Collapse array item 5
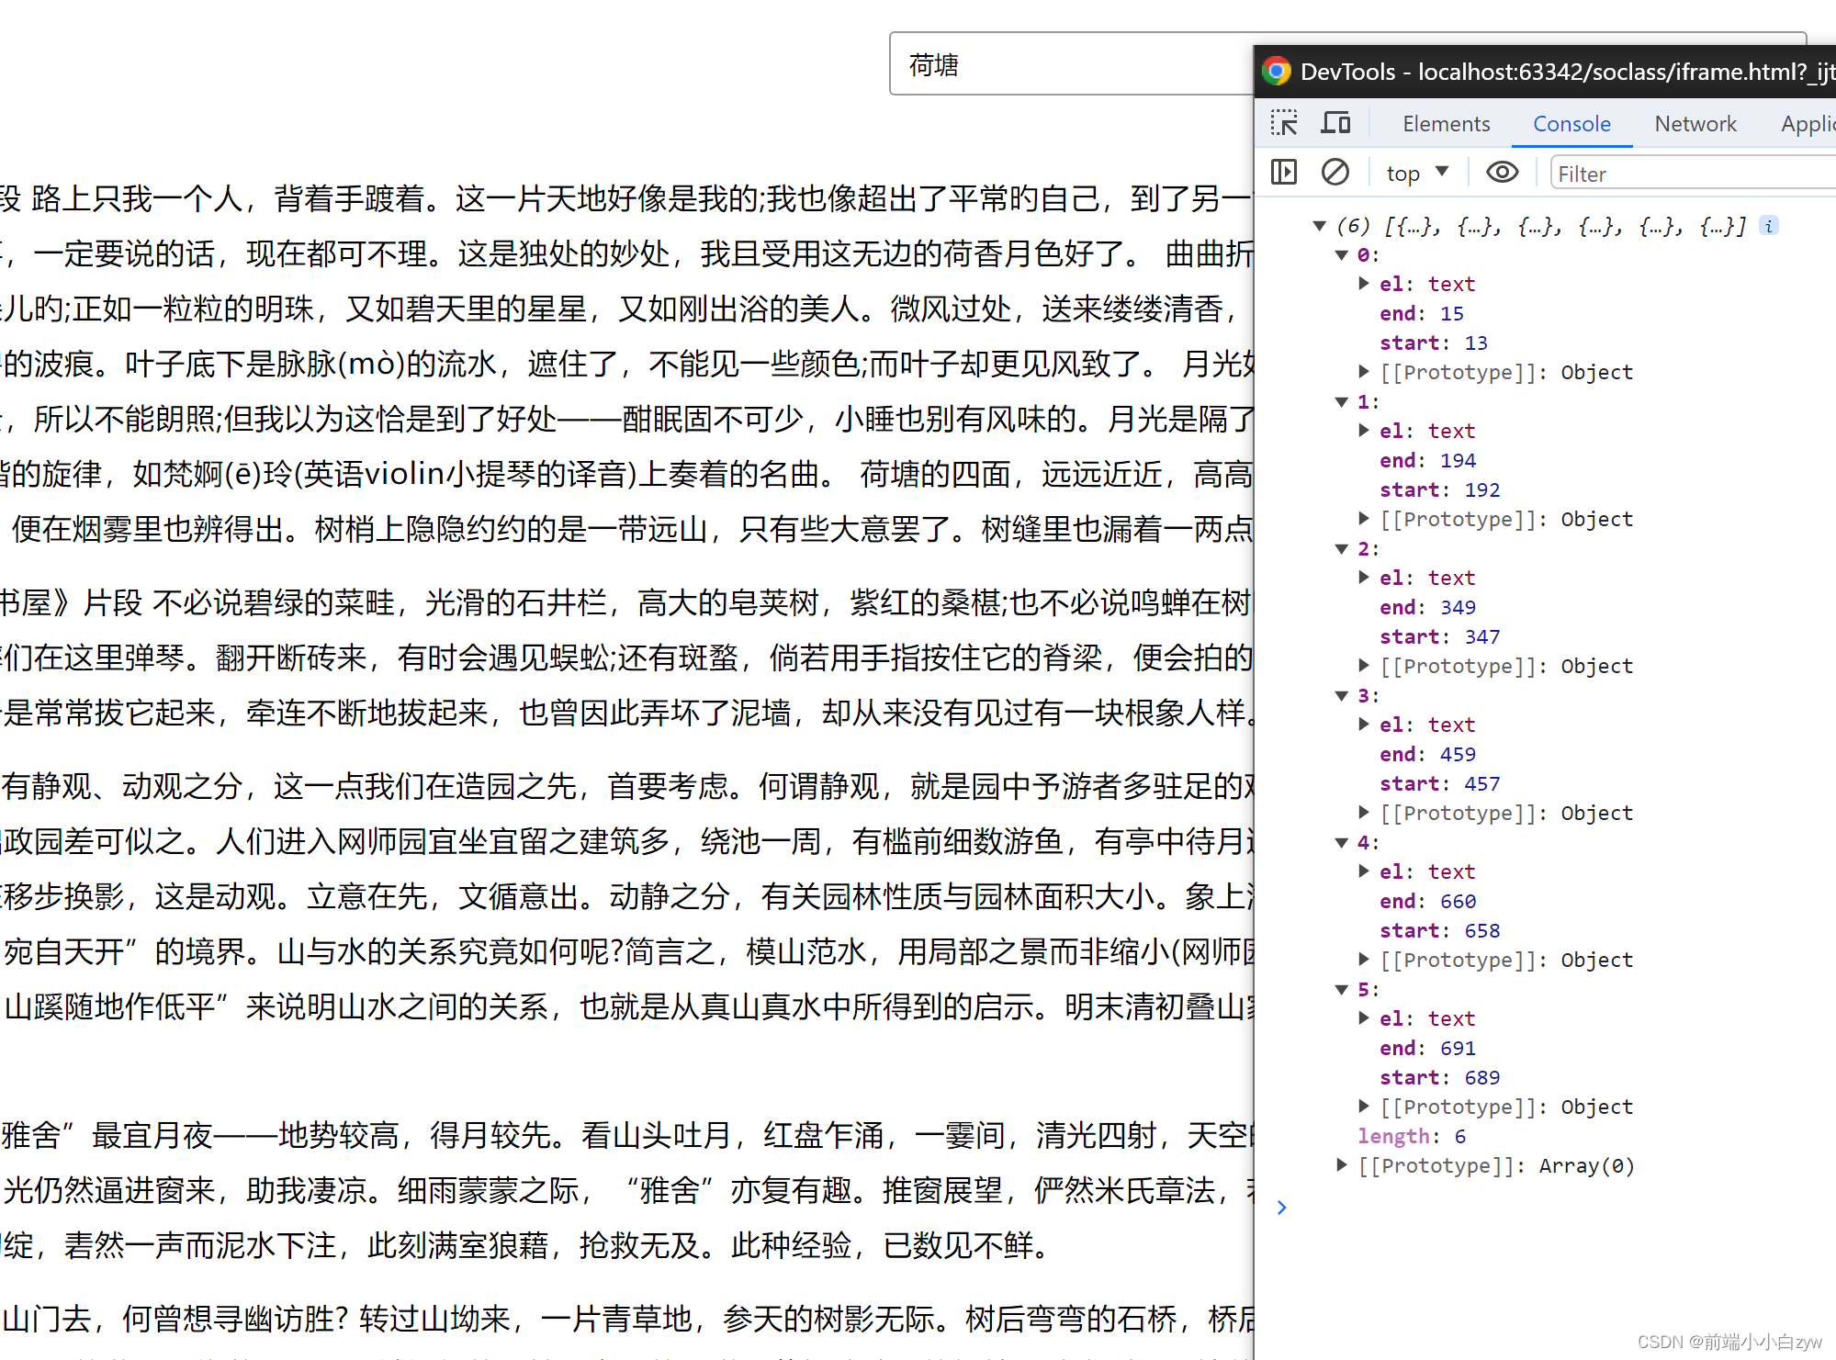 pyautogui.click(x=1341, y=990)
